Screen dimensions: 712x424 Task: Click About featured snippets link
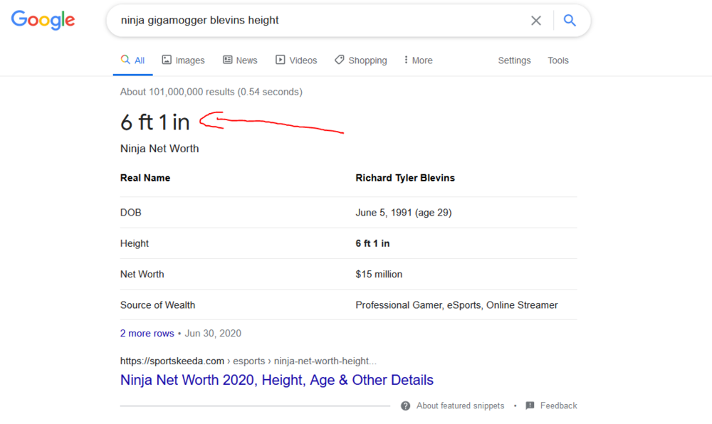coord(460,406)
